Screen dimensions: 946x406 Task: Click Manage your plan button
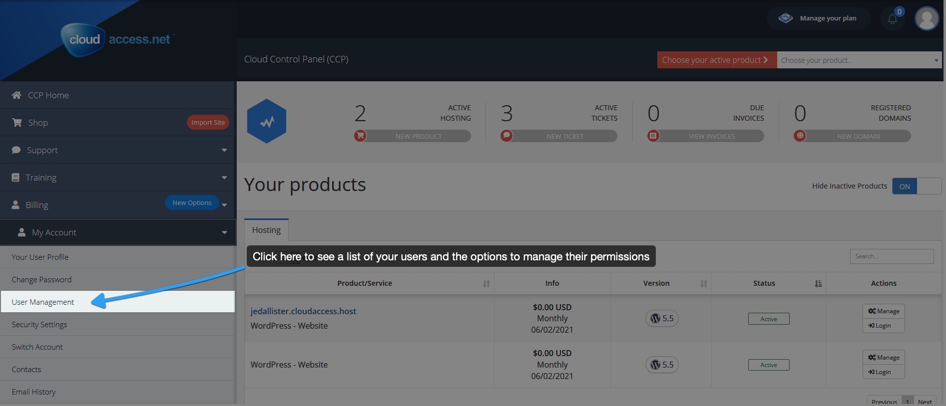tap(818, 18)
